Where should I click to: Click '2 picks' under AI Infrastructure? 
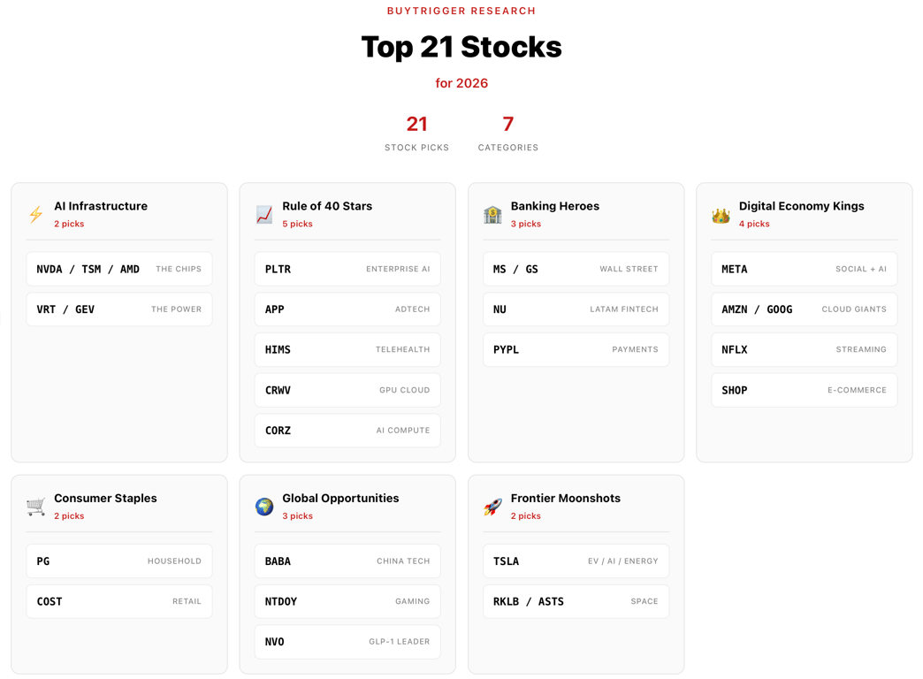click(69, 224)
